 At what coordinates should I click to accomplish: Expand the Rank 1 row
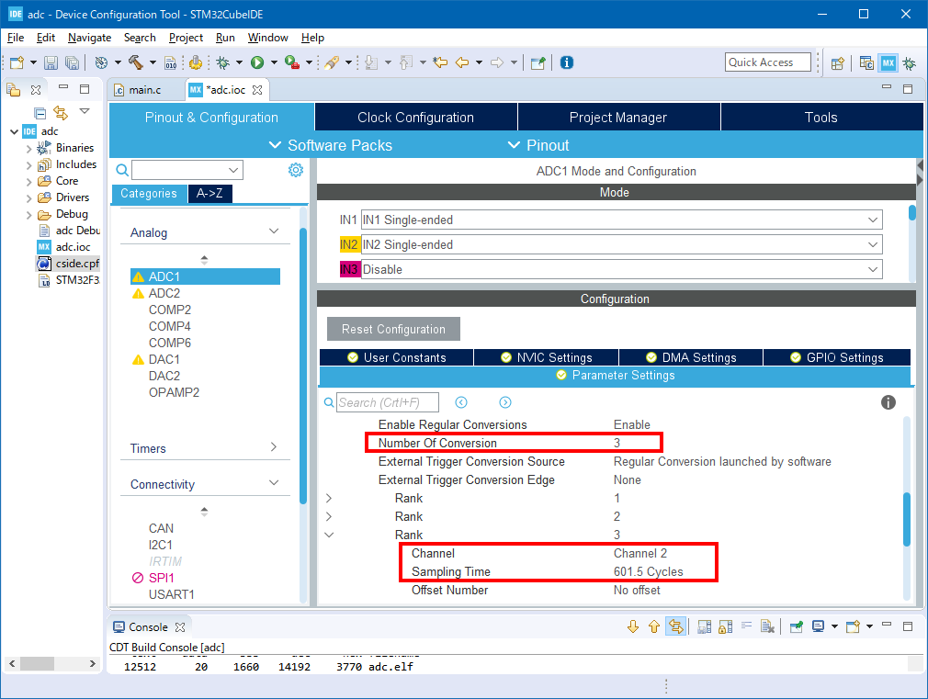tap(328, 499)
